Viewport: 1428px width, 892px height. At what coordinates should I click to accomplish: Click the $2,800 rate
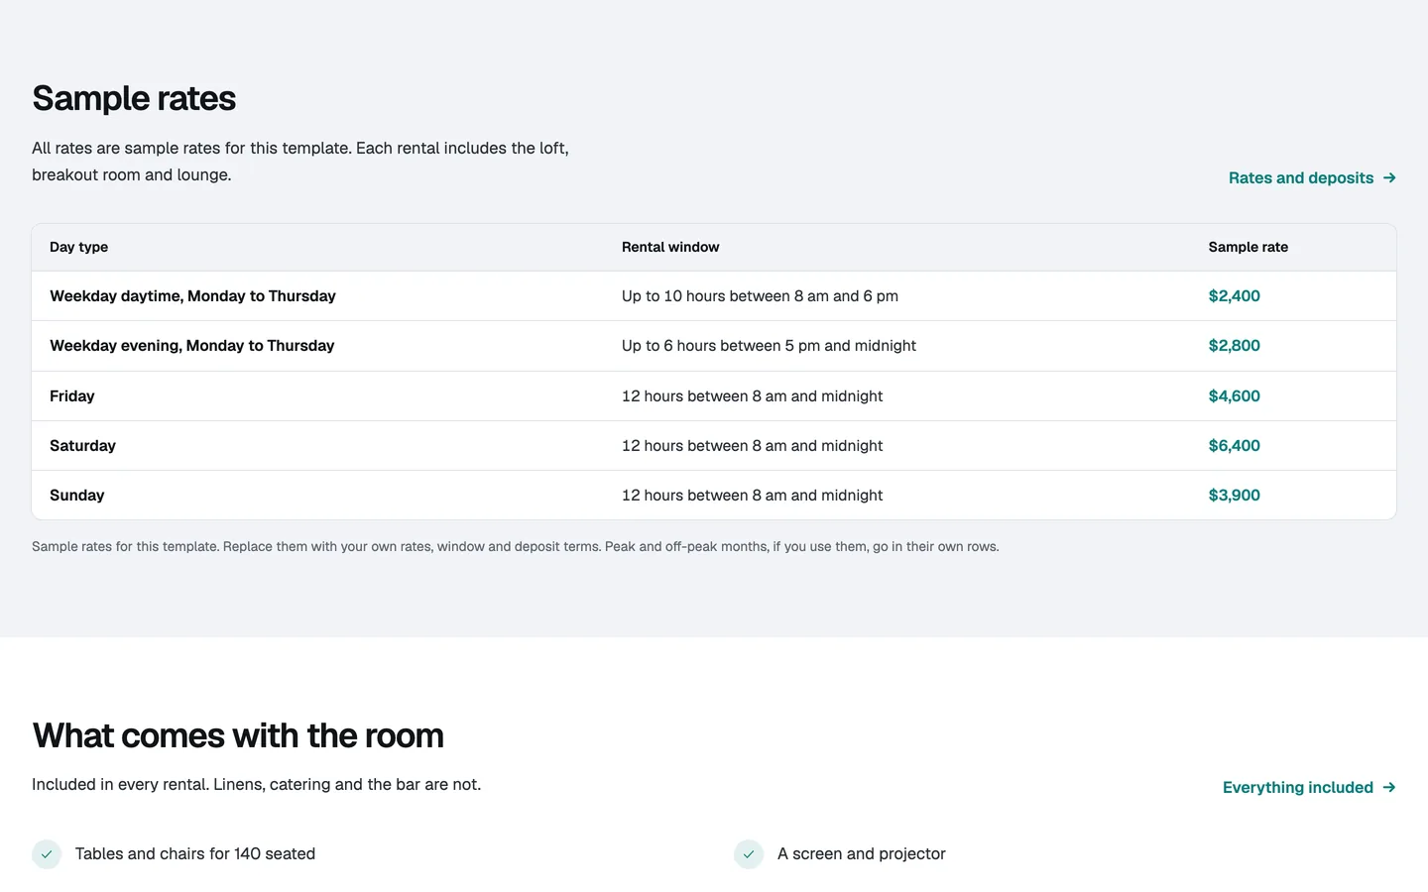(1235, 346)
